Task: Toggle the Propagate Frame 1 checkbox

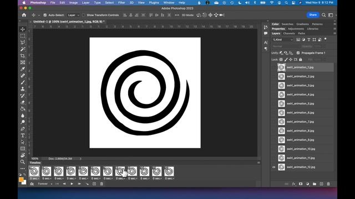Action: pyautogui.click(x=298, y=53)
